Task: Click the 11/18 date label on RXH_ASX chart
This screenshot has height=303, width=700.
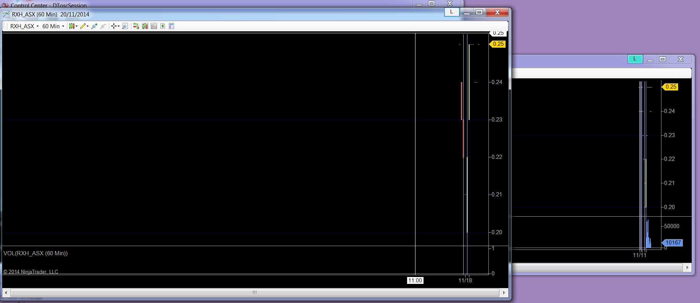Action: [x=465, y=280]
